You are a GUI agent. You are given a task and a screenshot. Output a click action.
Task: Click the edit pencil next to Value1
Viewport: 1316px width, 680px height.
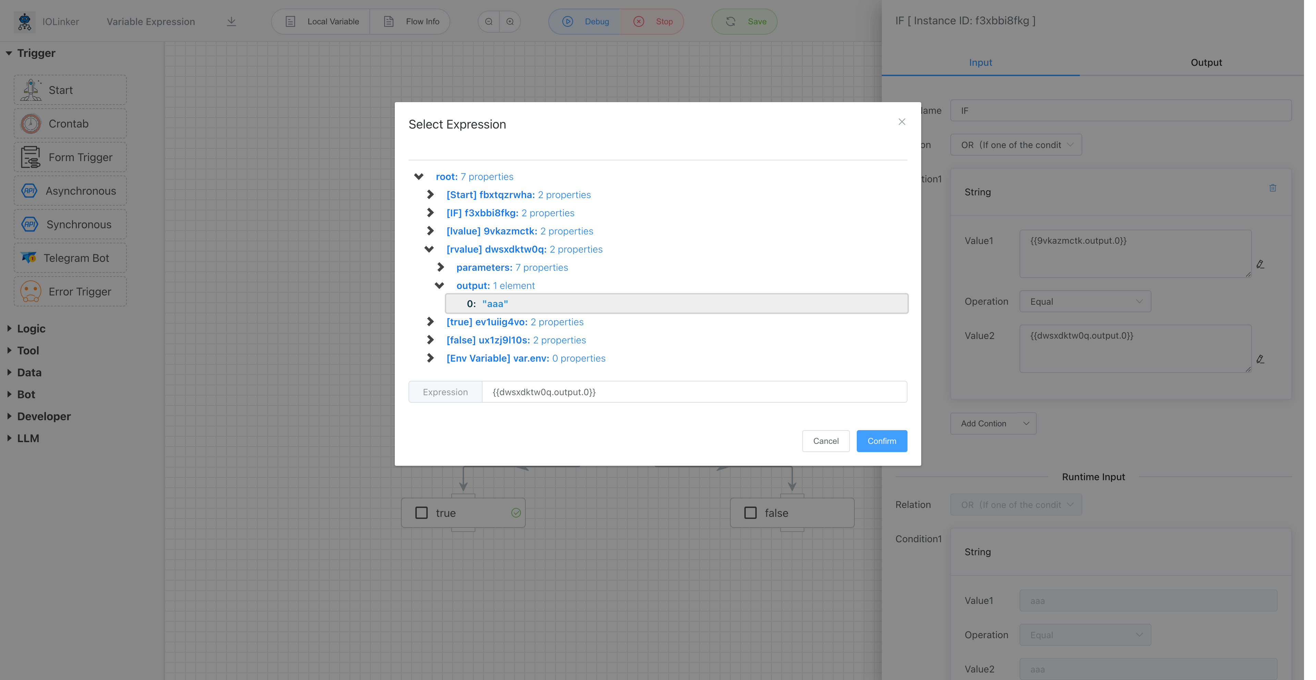pyautogui.click(x=1260, y=264)
